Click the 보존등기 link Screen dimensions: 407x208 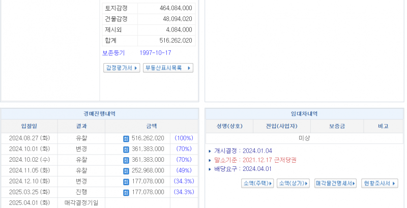(x=113, y=53)
